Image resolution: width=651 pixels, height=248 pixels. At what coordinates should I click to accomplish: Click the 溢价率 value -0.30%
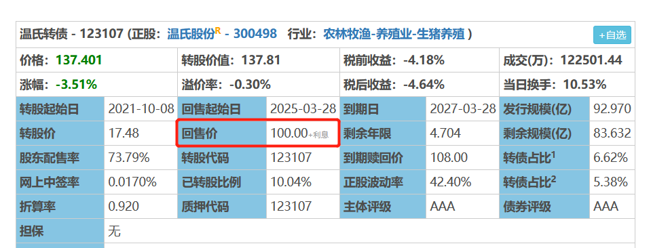click(250, 85)
